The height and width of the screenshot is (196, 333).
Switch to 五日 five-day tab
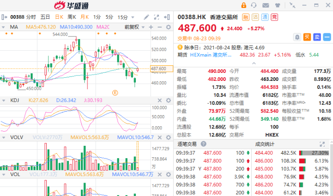[x=45, y=17]
